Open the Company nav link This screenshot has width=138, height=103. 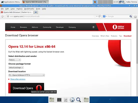(x=72, y=27)
